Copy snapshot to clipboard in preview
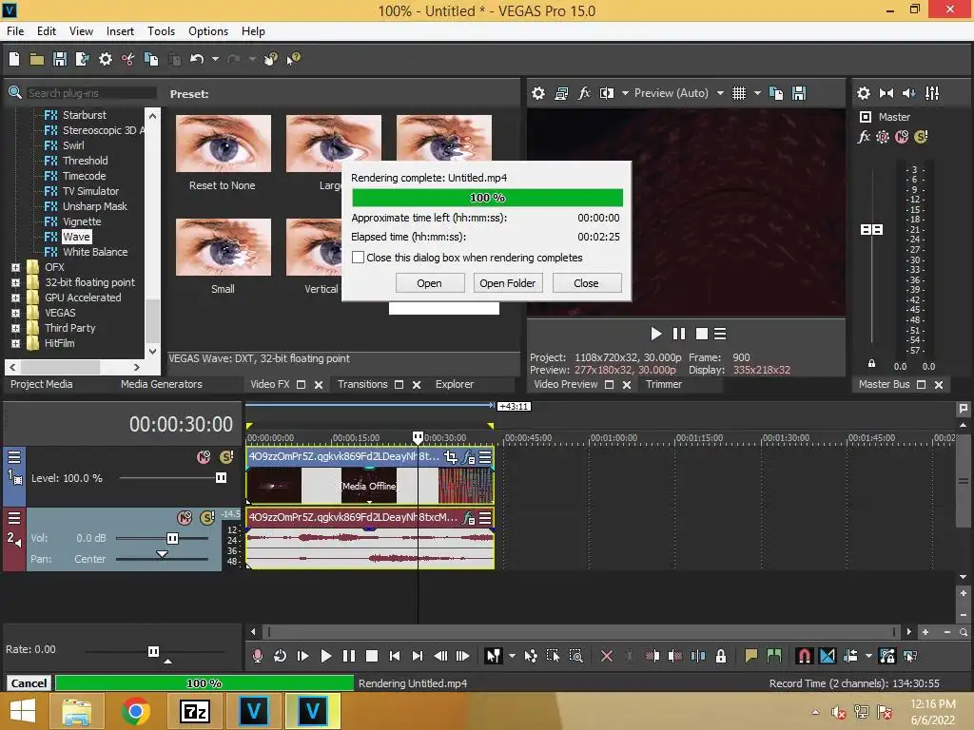This screenshot has width=974, height=730. 776,93
